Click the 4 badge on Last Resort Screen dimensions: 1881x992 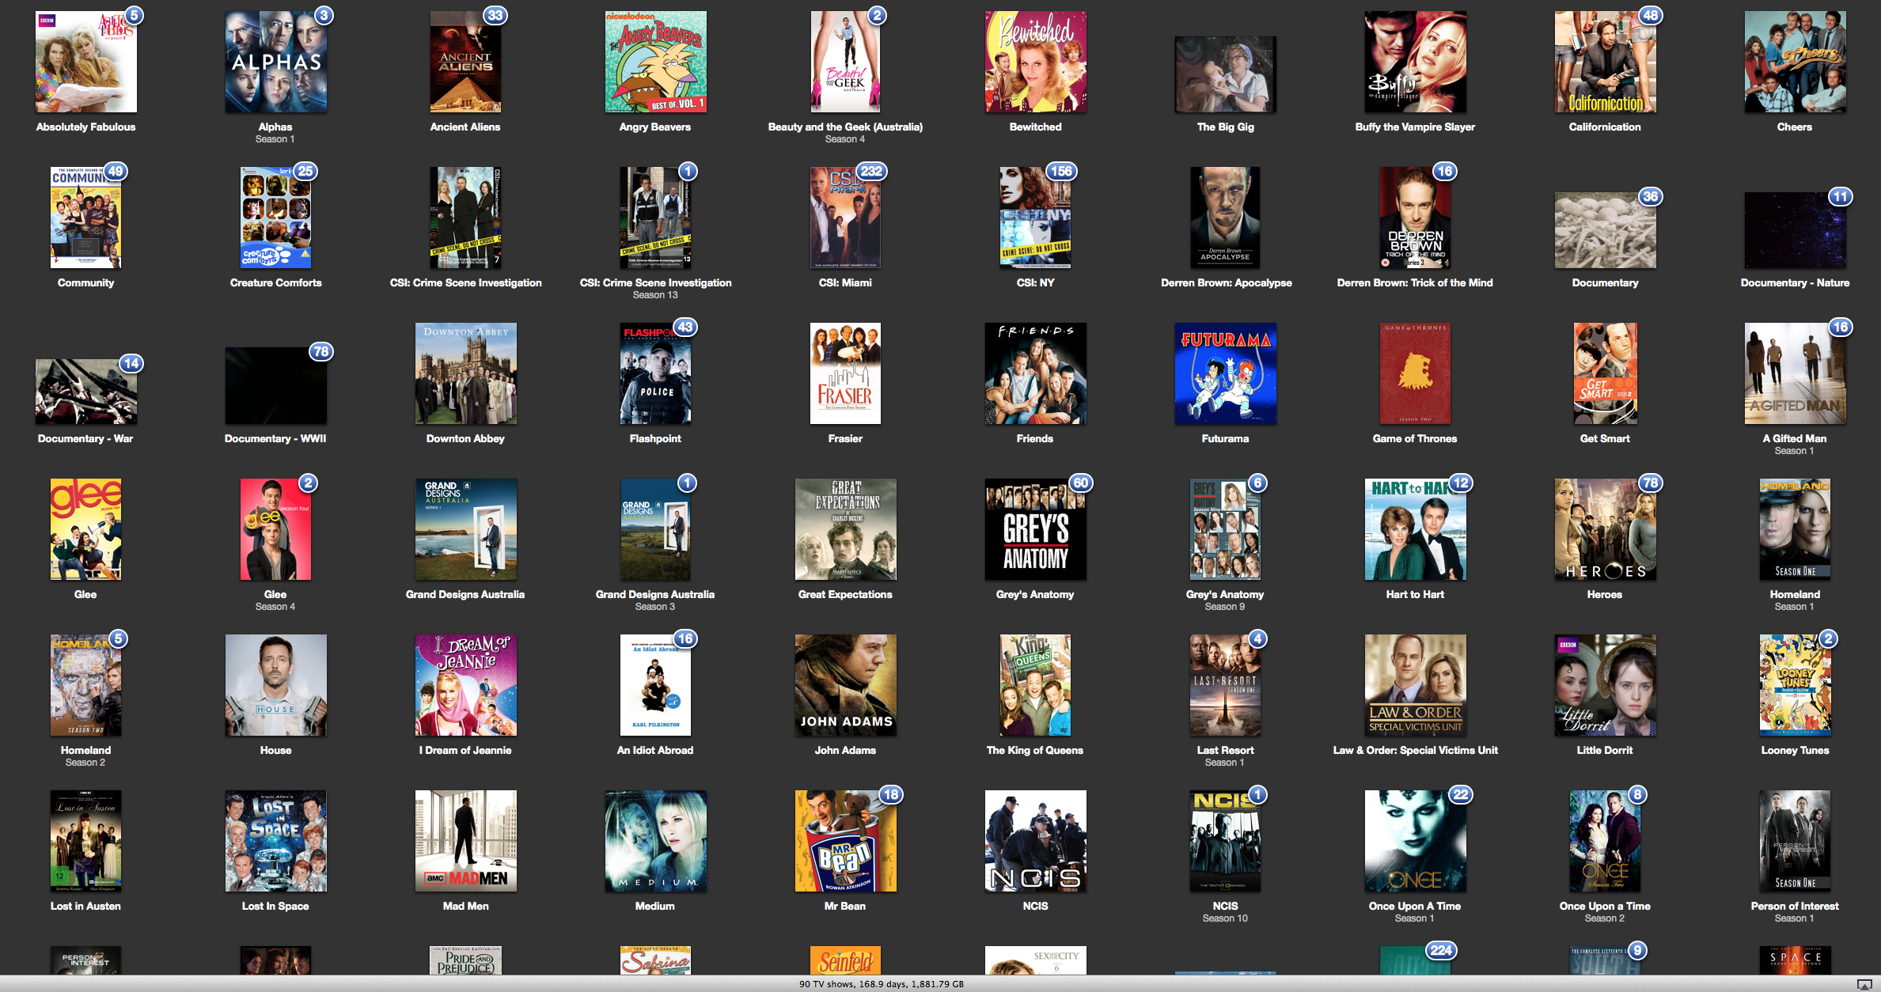1257,638
